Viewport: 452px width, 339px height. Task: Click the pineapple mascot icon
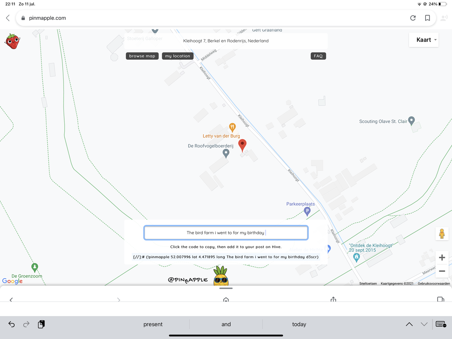(221, 276)
